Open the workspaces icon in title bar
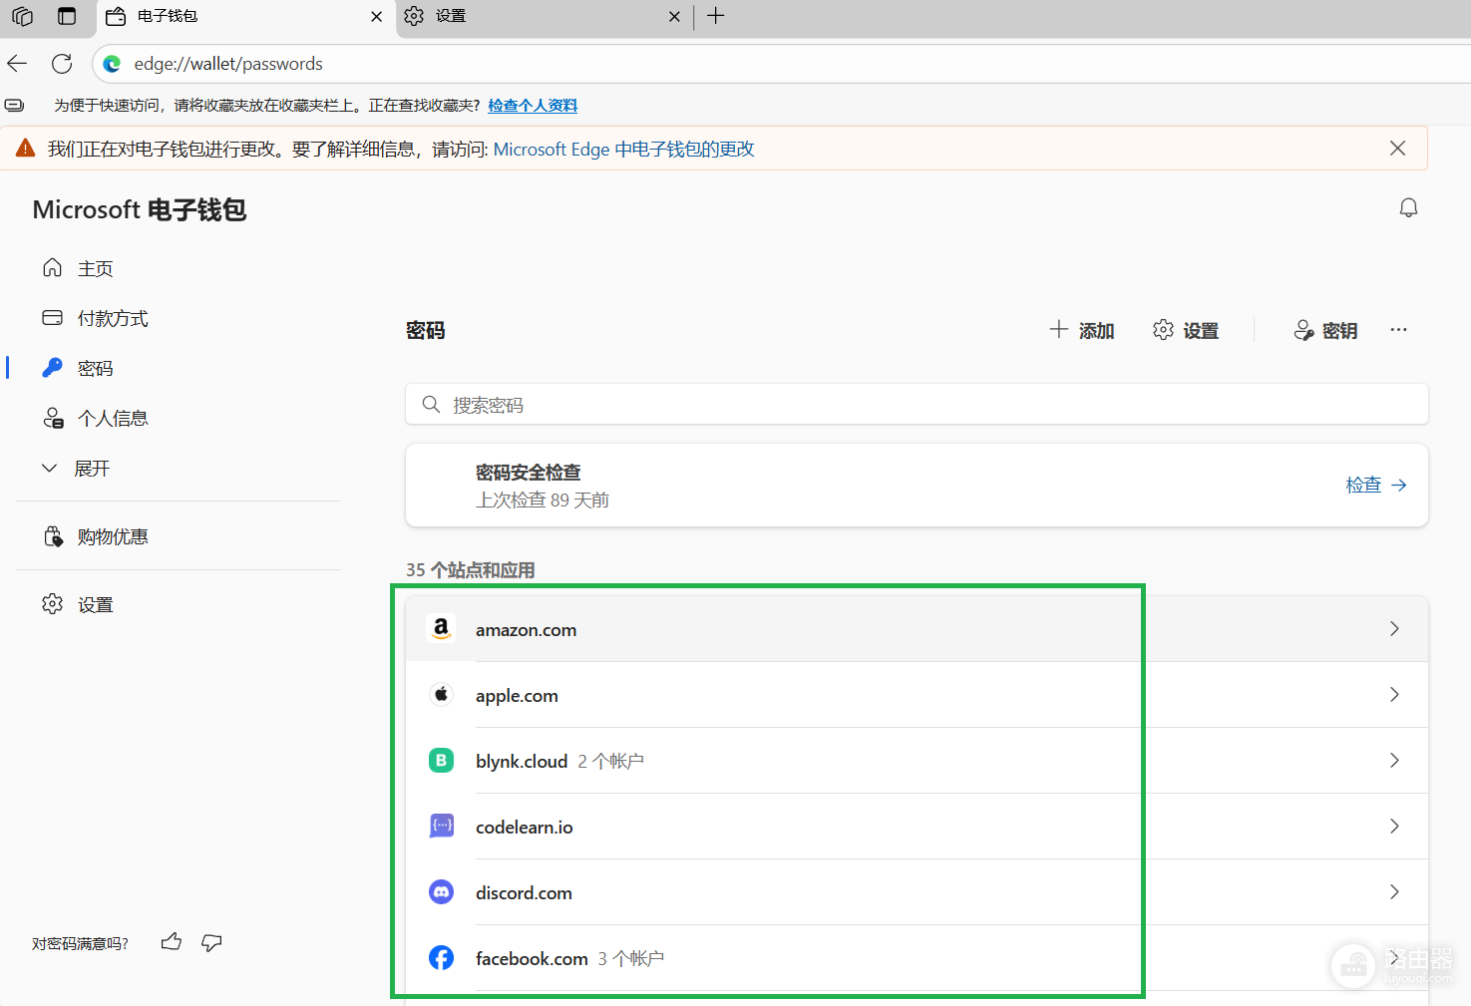Image resolution: width=1471 pixels, height=1006 pixels. pos(22,16)
